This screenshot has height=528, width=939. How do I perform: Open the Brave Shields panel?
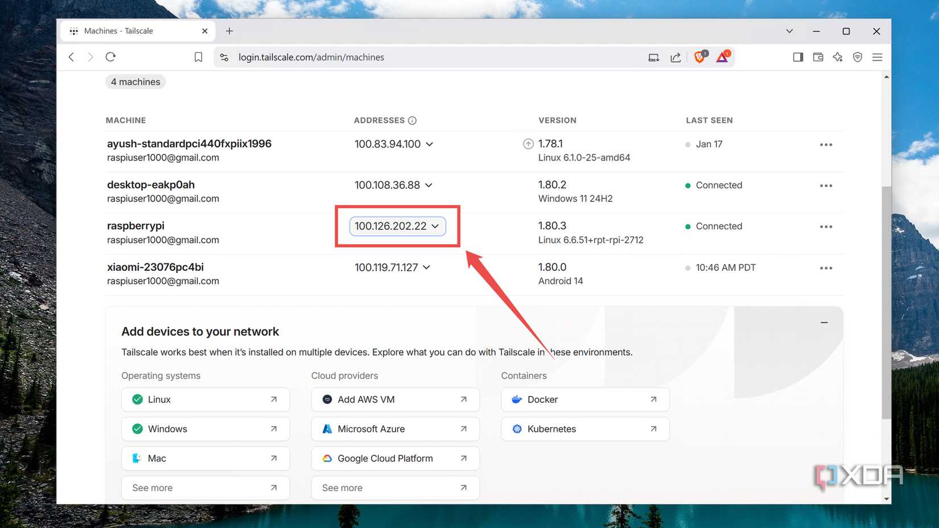tap(699, 57)
